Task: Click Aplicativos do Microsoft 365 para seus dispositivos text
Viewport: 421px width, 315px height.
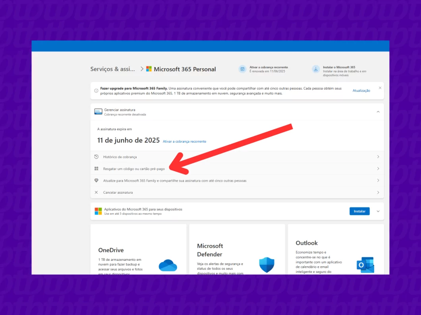Action: (x=143, y=209)
